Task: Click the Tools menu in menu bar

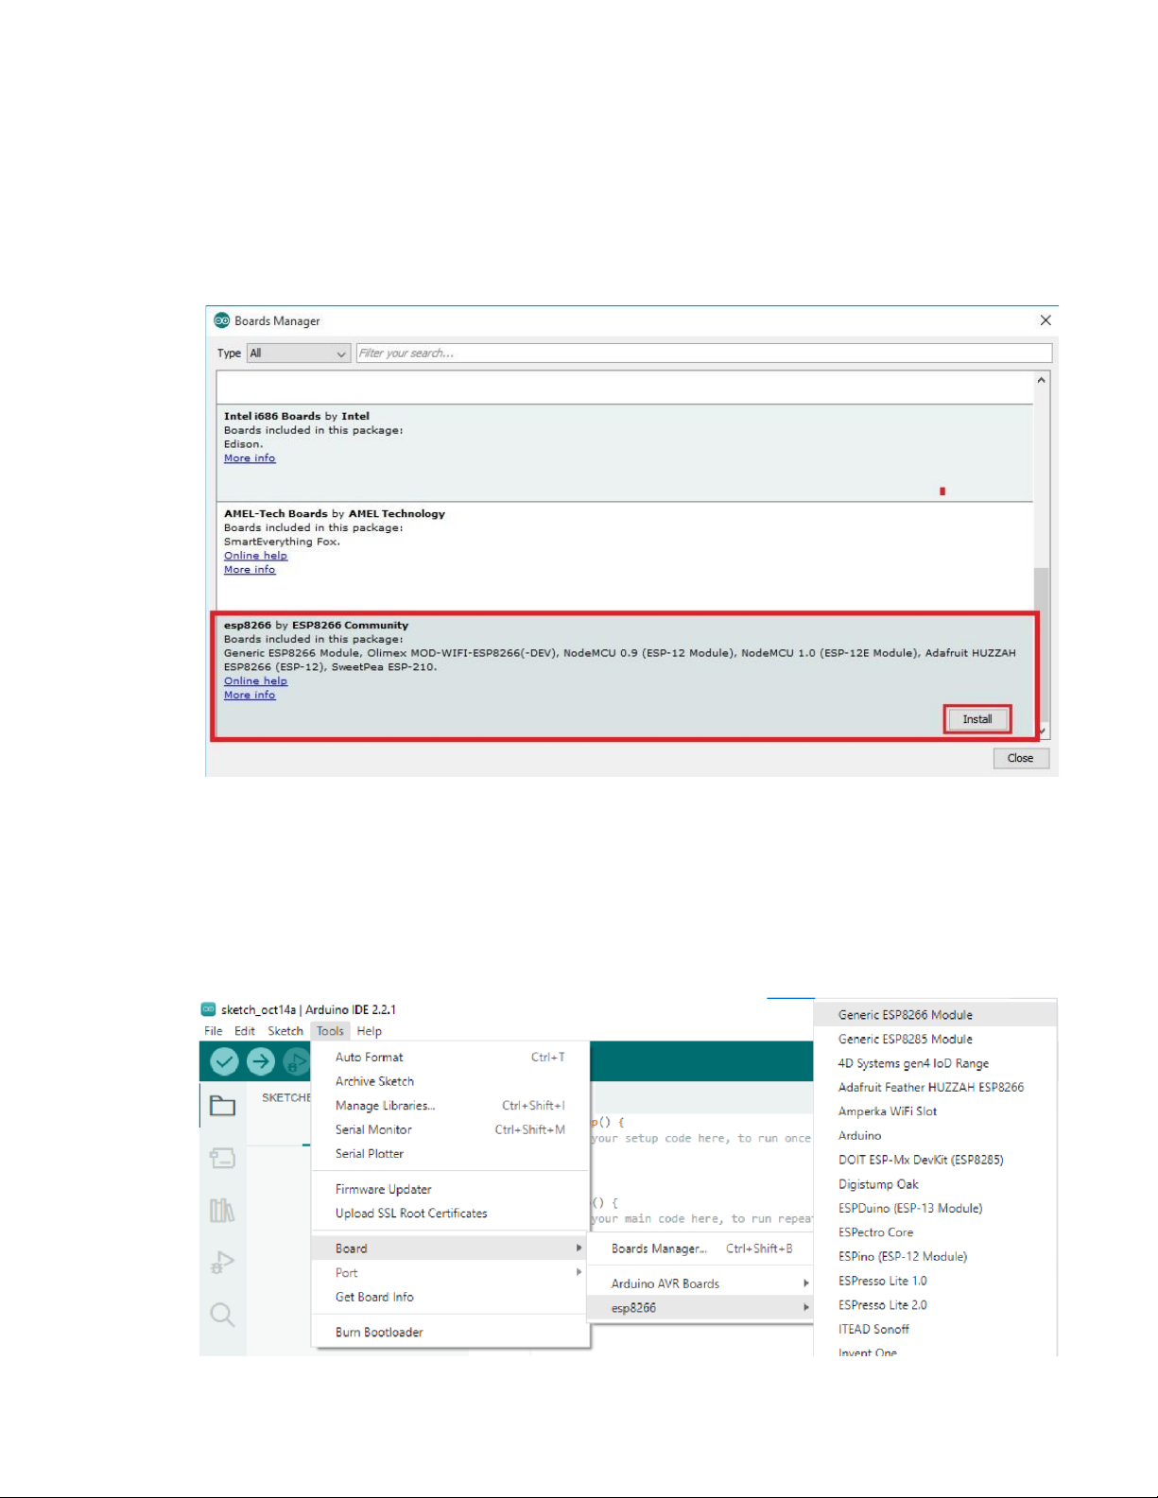Action: (x=330, y=1031)
